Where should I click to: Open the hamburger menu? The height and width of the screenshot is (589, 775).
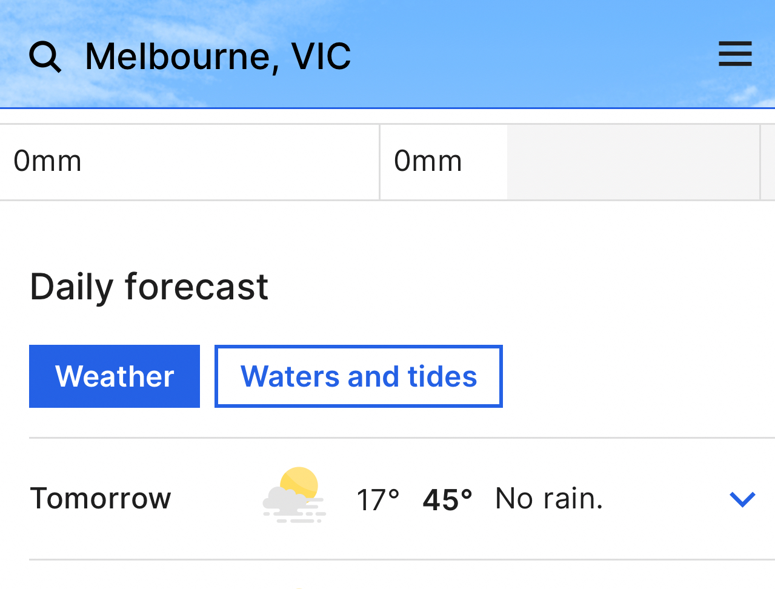(735, 54)
